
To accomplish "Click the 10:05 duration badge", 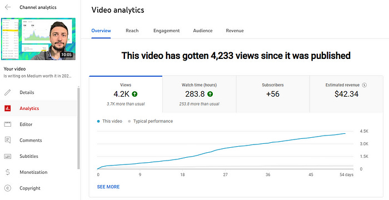I will (67, 54).
